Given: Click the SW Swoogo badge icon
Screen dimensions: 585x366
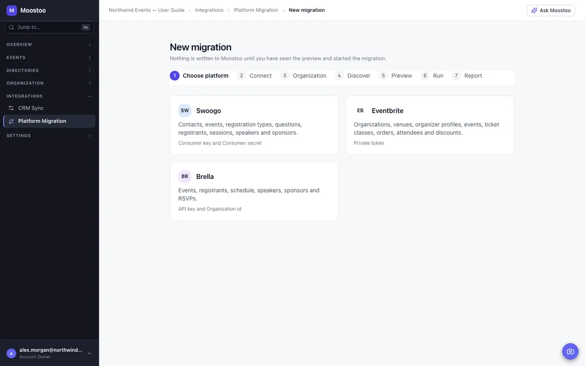Looking at the screenshot, I should (185, 111).
